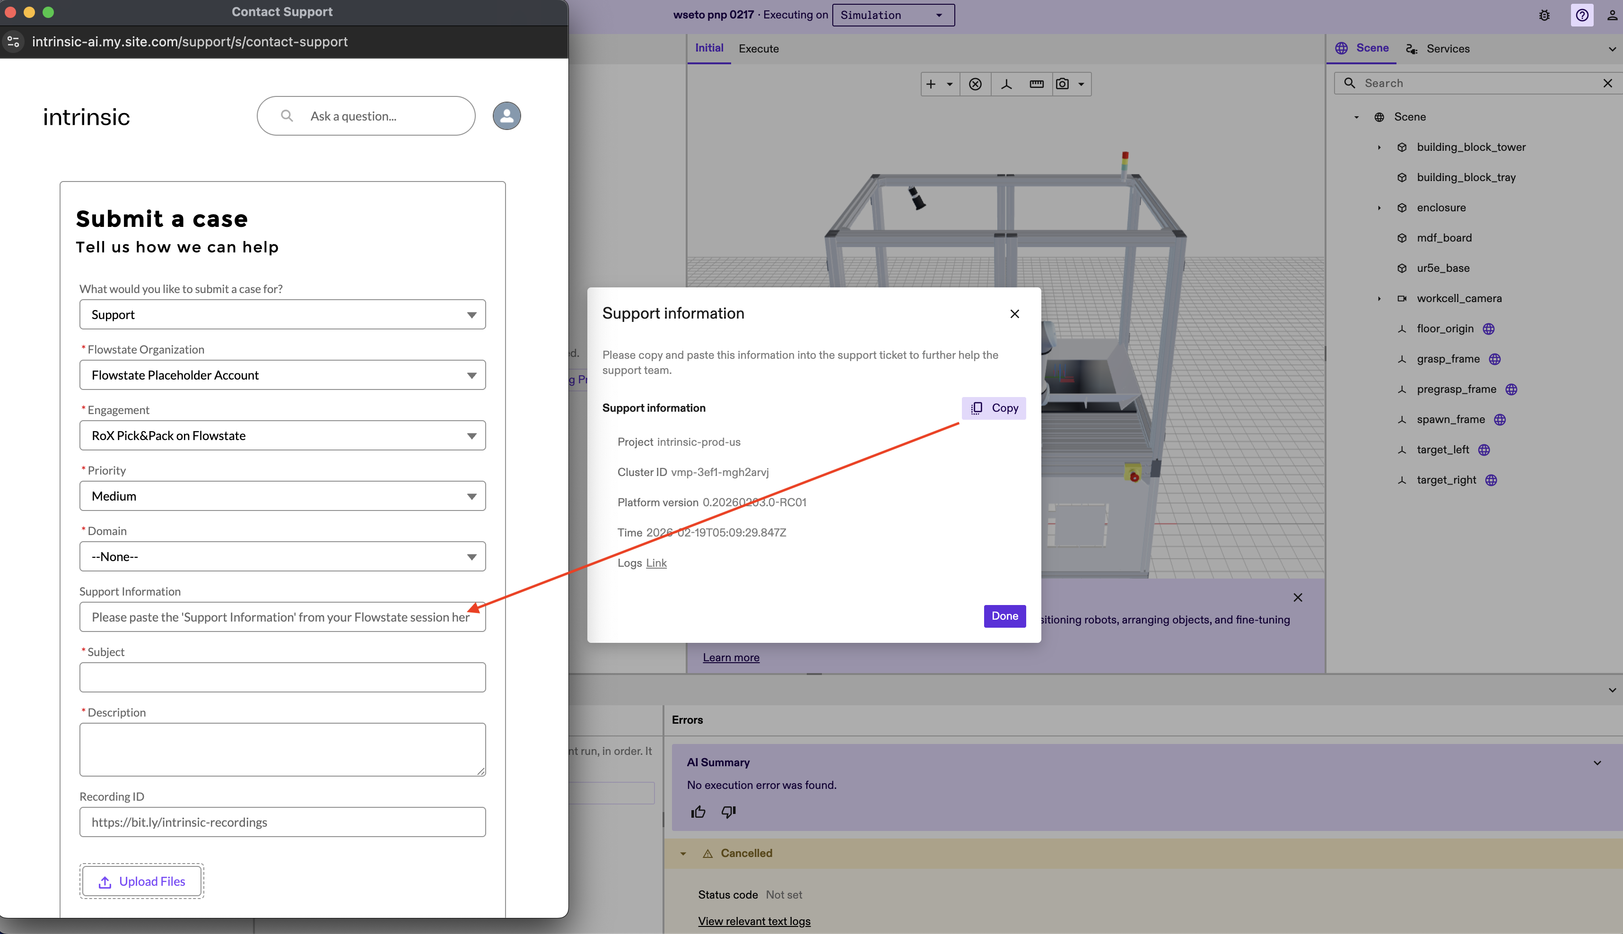Click thumbs down on AI Summary
The image size is (1623, 934).
coord(728,812)
